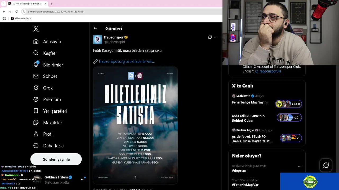Click @Trabzonspor handle
This screenshot has height=190, width=339.
click(114, 42)
